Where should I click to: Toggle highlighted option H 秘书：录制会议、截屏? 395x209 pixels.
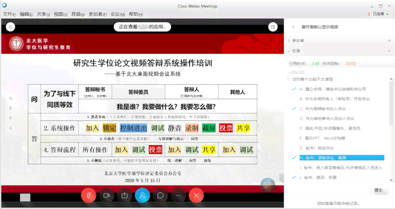click(342, 158)
